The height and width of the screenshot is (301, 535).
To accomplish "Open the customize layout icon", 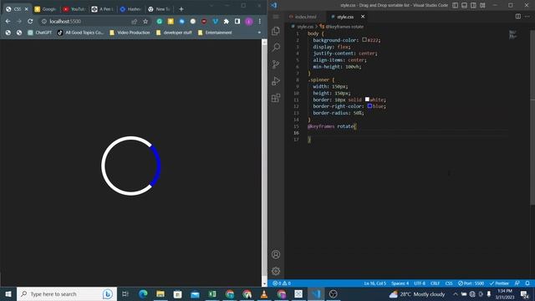I will pos(482,5).
